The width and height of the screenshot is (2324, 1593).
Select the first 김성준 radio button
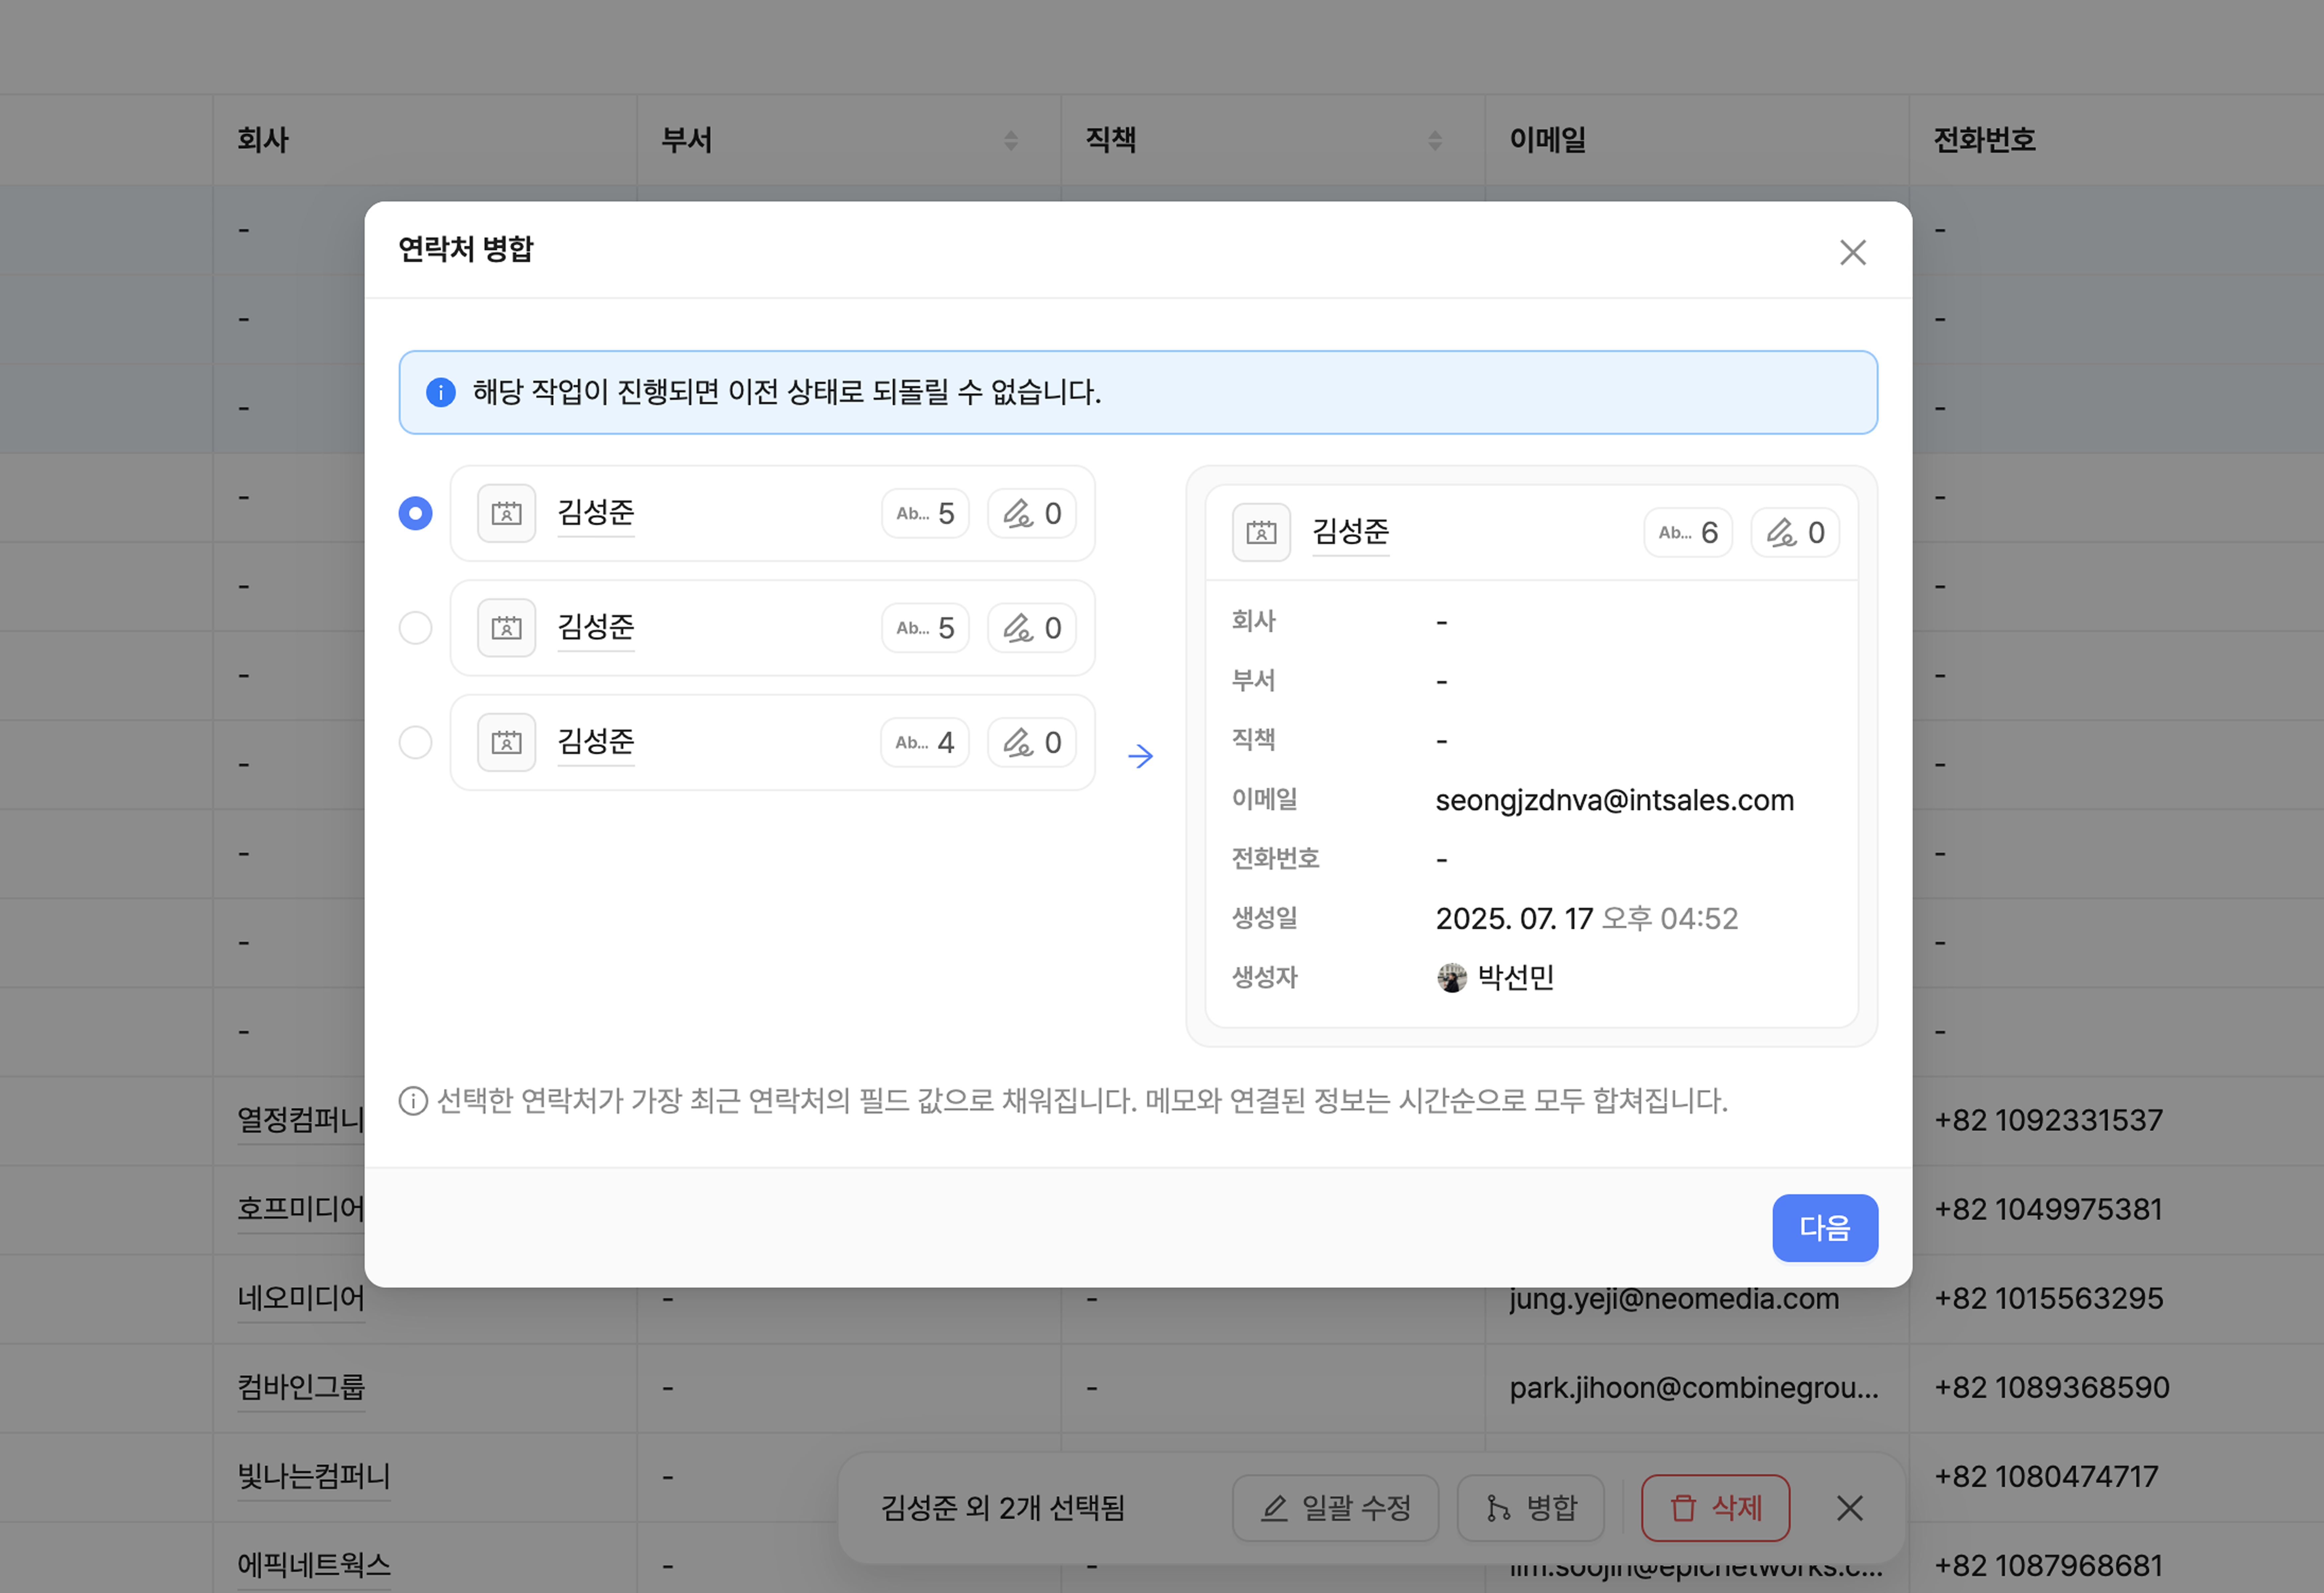(x=415, y=513)
